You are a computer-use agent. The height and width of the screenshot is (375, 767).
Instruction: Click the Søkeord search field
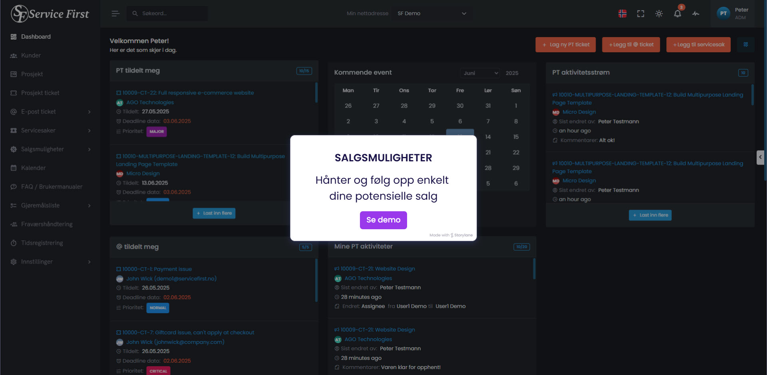167,14
